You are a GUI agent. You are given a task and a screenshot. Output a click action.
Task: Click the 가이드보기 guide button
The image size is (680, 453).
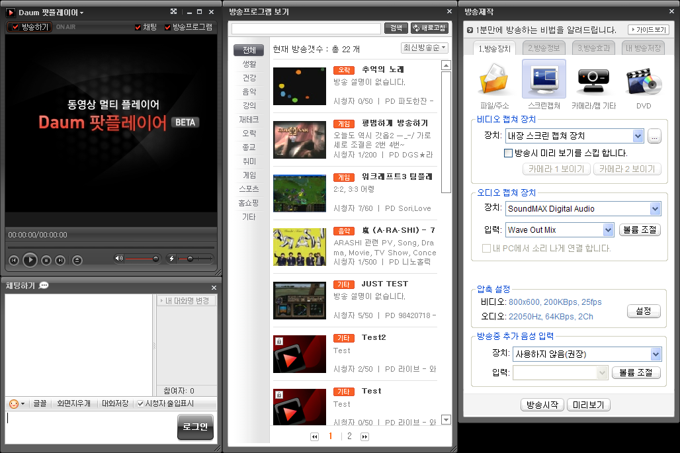coord(648,30)
